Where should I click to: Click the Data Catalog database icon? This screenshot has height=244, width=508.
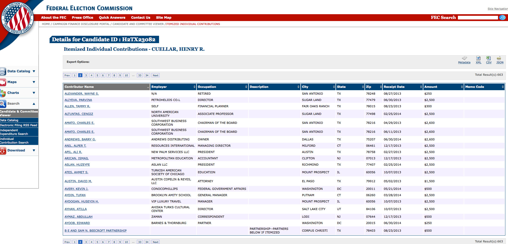[3, 71]
